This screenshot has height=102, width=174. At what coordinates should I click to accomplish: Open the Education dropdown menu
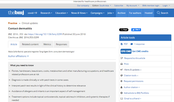62,13
